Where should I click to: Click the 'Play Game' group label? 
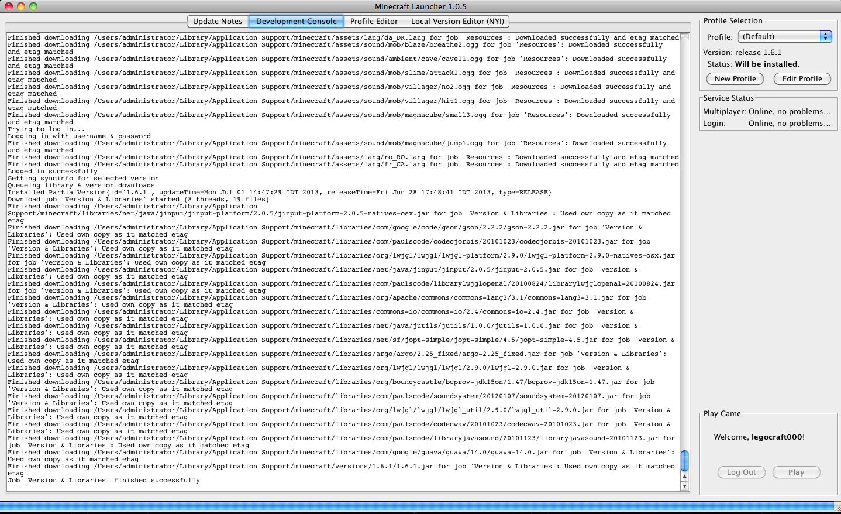722,414
